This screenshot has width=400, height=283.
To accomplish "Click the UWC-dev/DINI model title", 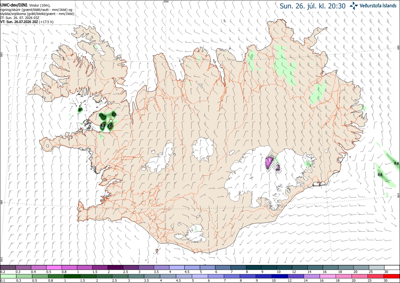I will [13, 5].
